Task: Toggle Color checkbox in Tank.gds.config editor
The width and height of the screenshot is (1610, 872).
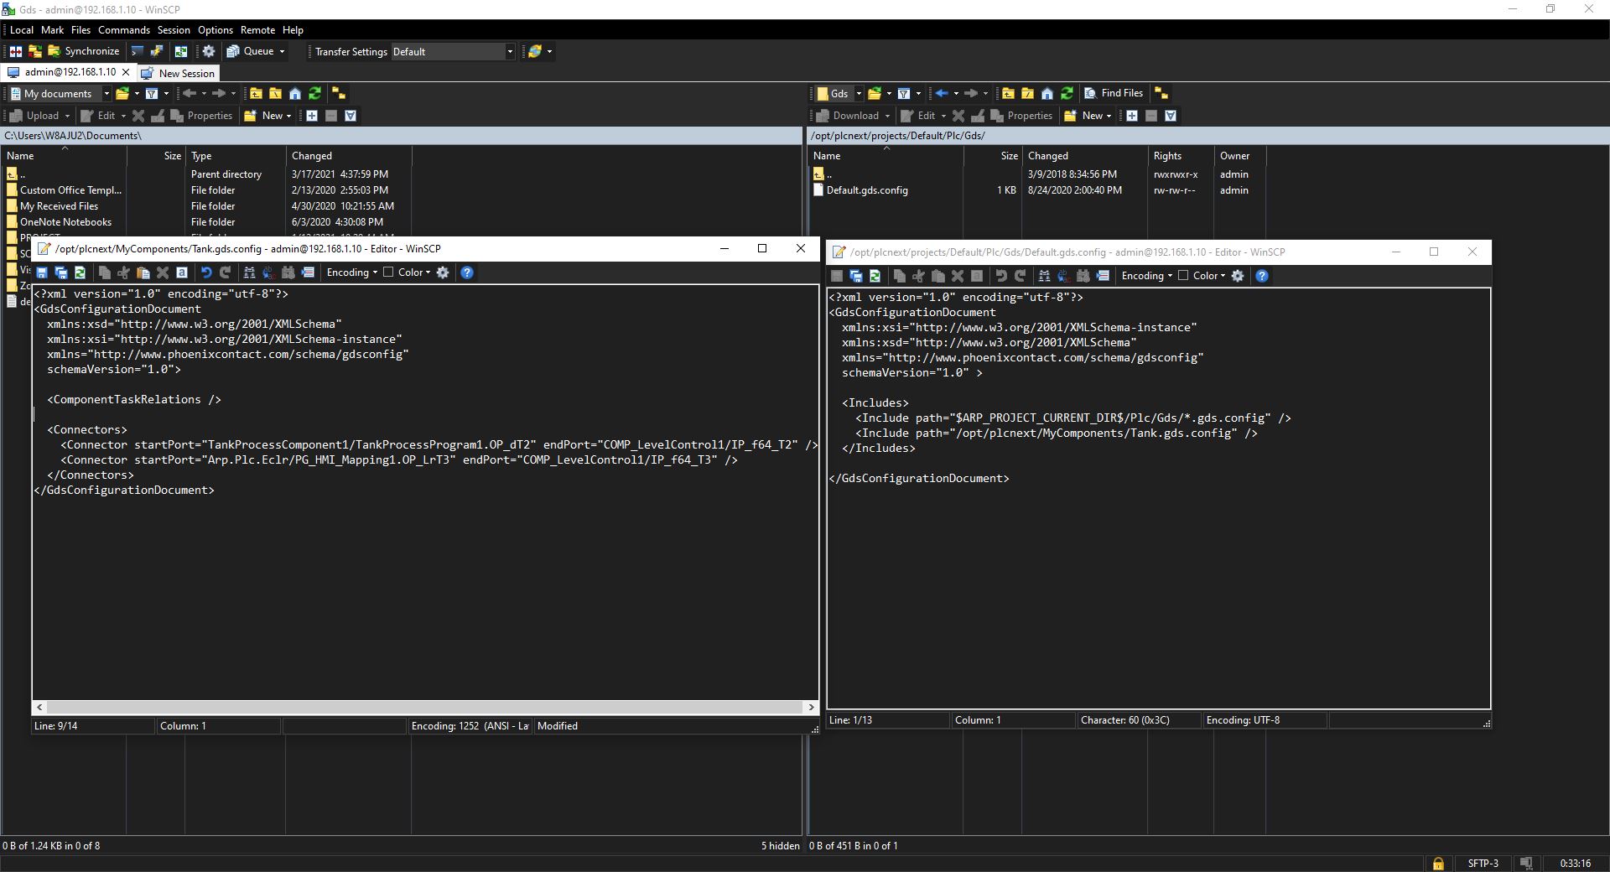Action: coord(388,272)
